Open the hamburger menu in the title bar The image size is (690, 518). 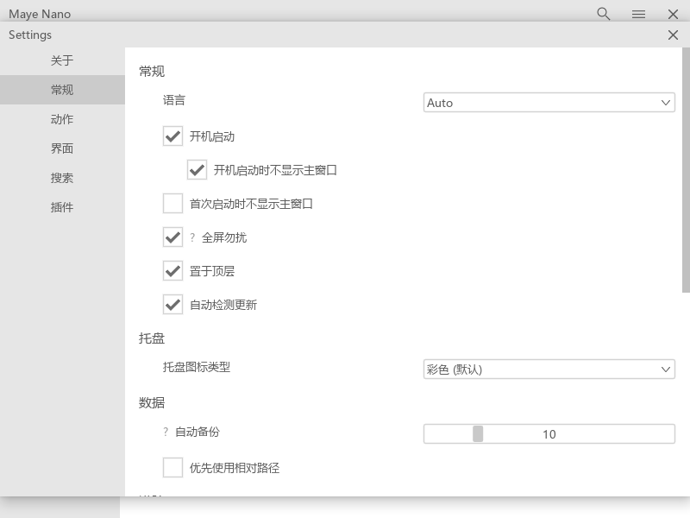[638, 14]
